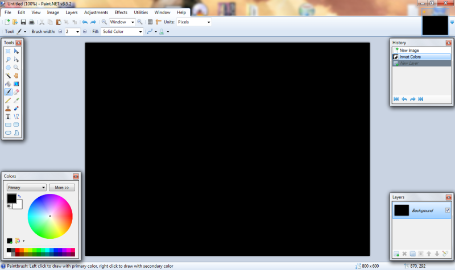Select the Paint Bucket tool
The height and width of the screenshot is (270, 455).
[x=8, y=84]
